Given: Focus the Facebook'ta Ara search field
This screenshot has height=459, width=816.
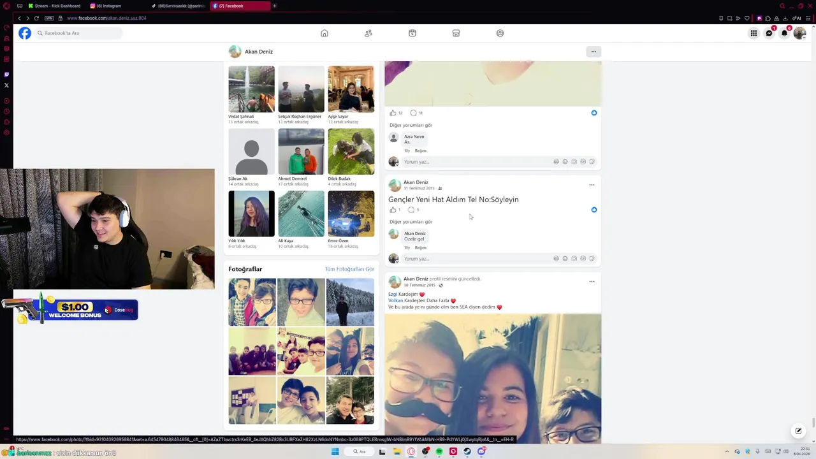Looking at the screenshot, I should click(78, 33).
